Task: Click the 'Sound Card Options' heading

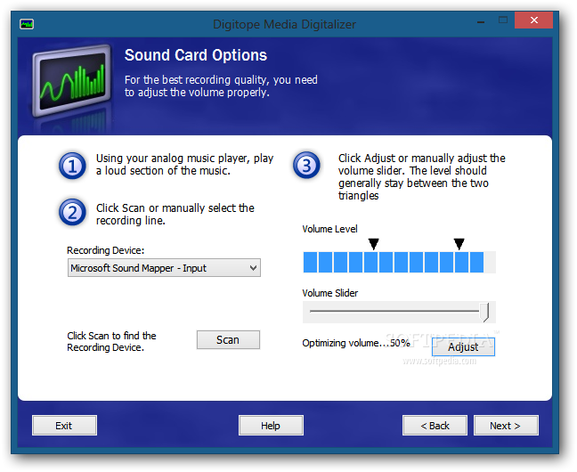Action: pyautogui.click(x=196, y=55)
